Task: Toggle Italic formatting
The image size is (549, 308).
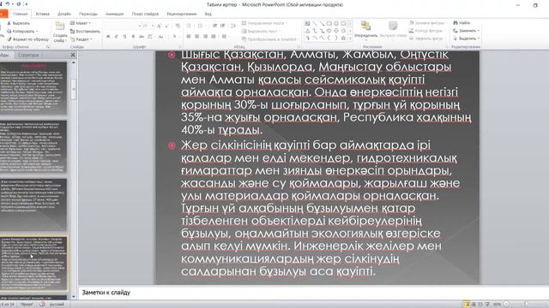Action: (117, 36)
